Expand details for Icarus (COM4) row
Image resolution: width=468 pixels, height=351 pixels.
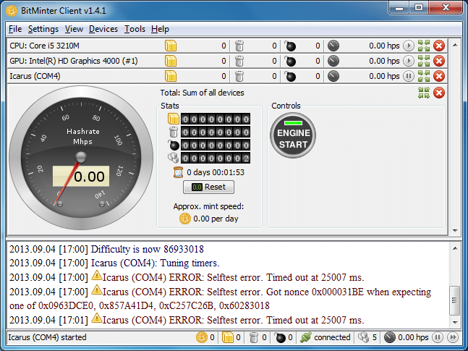tap(424, 76)
